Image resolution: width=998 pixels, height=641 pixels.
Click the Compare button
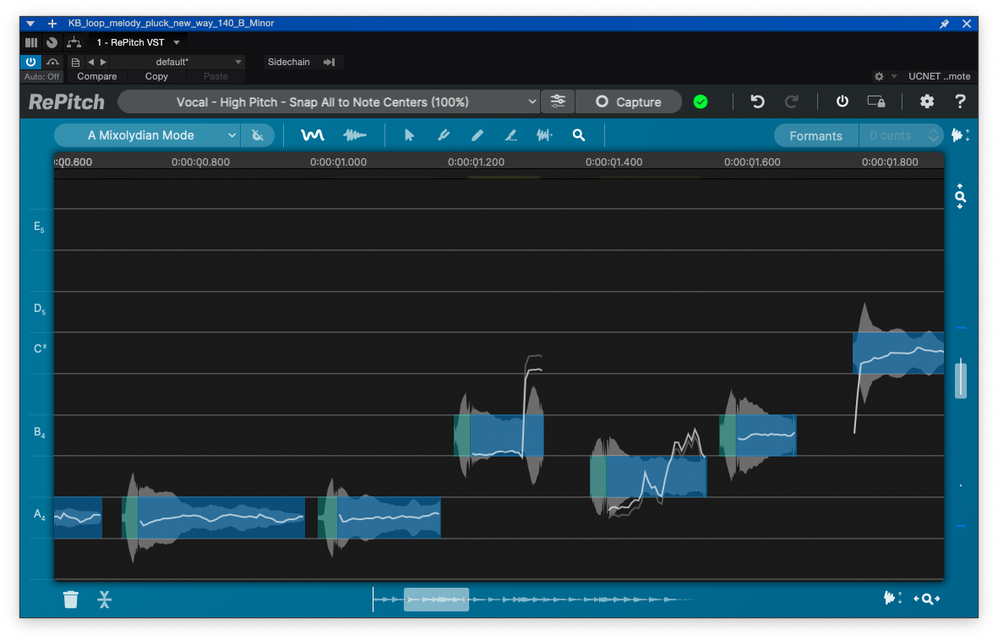(96, 76)
